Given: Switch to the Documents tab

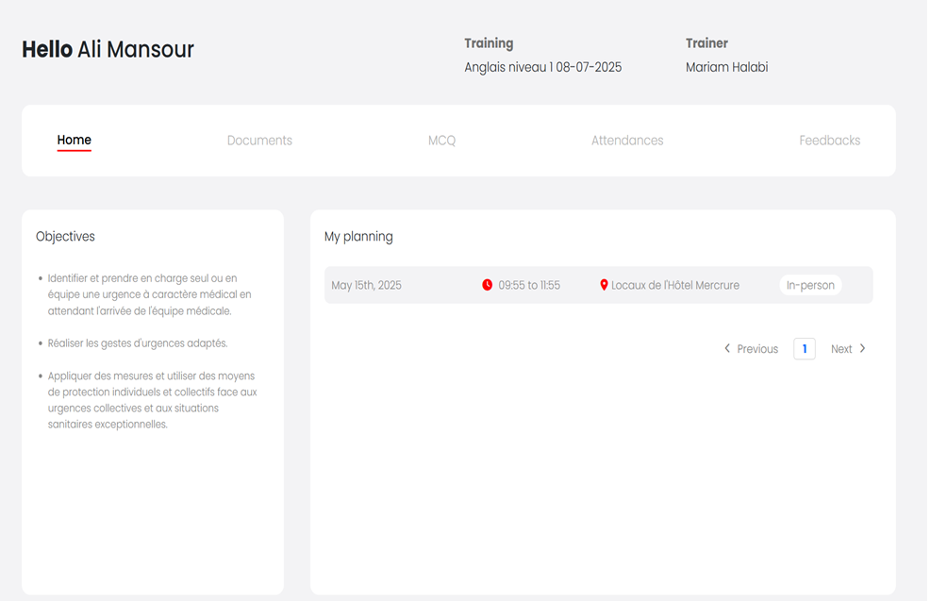Looking at the screenshot, I should point(259,141).
